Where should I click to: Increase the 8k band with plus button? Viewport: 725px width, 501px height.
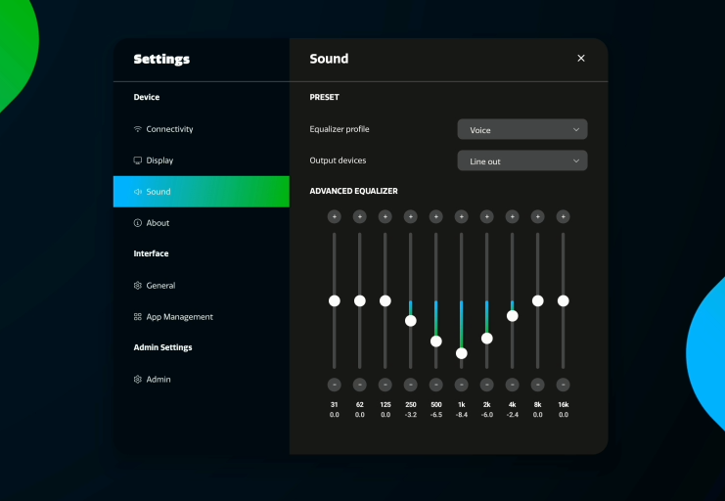(x=538, y=216)
